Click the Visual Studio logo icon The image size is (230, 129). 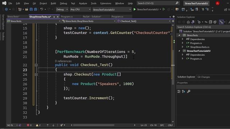4,3
